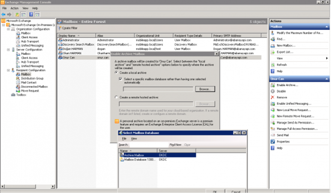
Task: Select the Create a local archive option
Action: pos(117,73)
